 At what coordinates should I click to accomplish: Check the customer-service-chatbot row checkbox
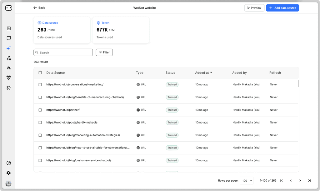(x=40, y=160)
